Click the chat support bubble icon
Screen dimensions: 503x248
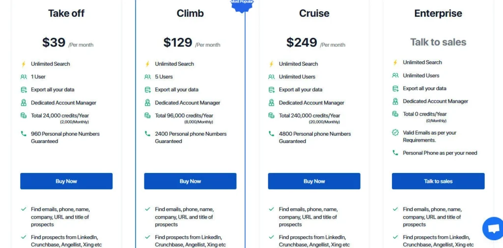pyautogui.click(x=493, y=228)
